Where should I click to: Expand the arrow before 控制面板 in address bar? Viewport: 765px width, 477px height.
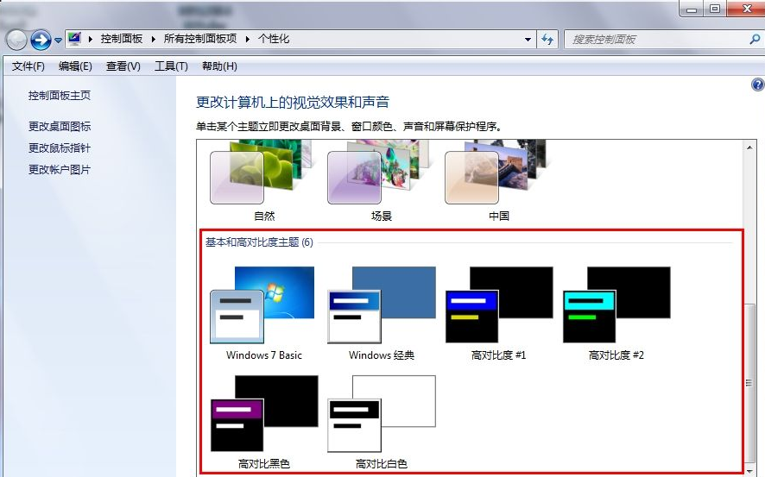tap(91, 39)
